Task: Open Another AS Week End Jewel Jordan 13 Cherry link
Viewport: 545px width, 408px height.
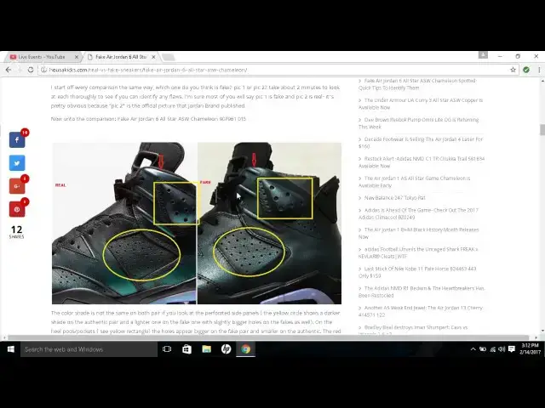Action: coord(421,311)
